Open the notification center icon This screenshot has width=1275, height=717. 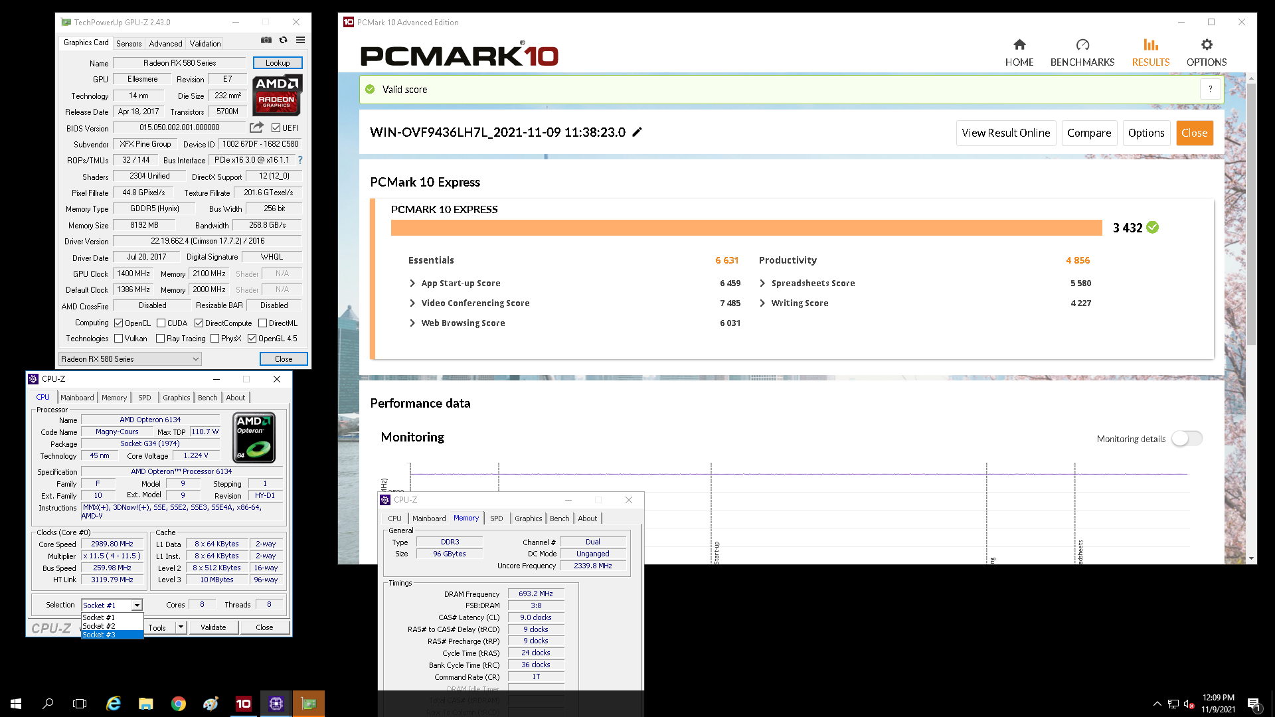coord(1254,704)
